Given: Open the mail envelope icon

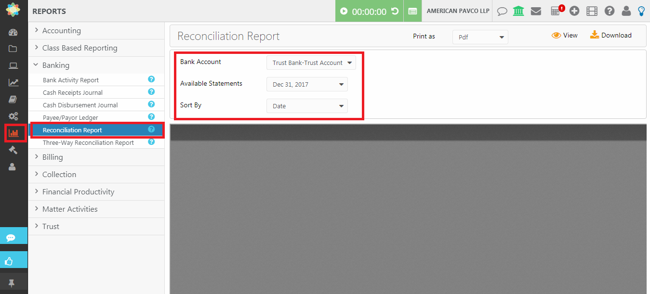Looking at the screenshot, I should click(536, 11).
